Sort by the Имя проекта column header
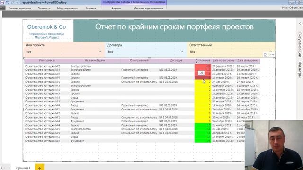 pyautogui.click(x=47, y=60)
